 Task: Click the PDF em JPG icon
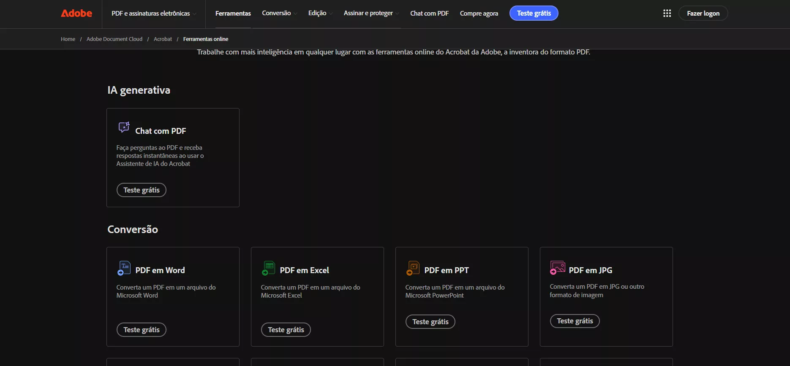pos(557,268)
